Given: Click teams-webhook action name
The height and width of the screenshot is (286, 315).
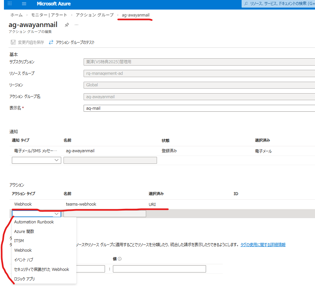Looking at the screenshot, I should (81, 204).
